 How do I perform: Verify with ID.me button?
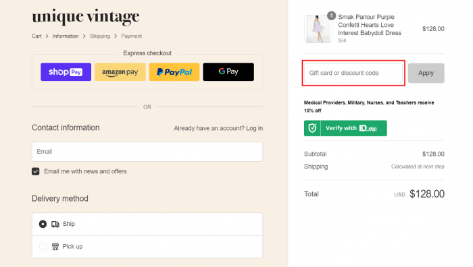point(345,128)
